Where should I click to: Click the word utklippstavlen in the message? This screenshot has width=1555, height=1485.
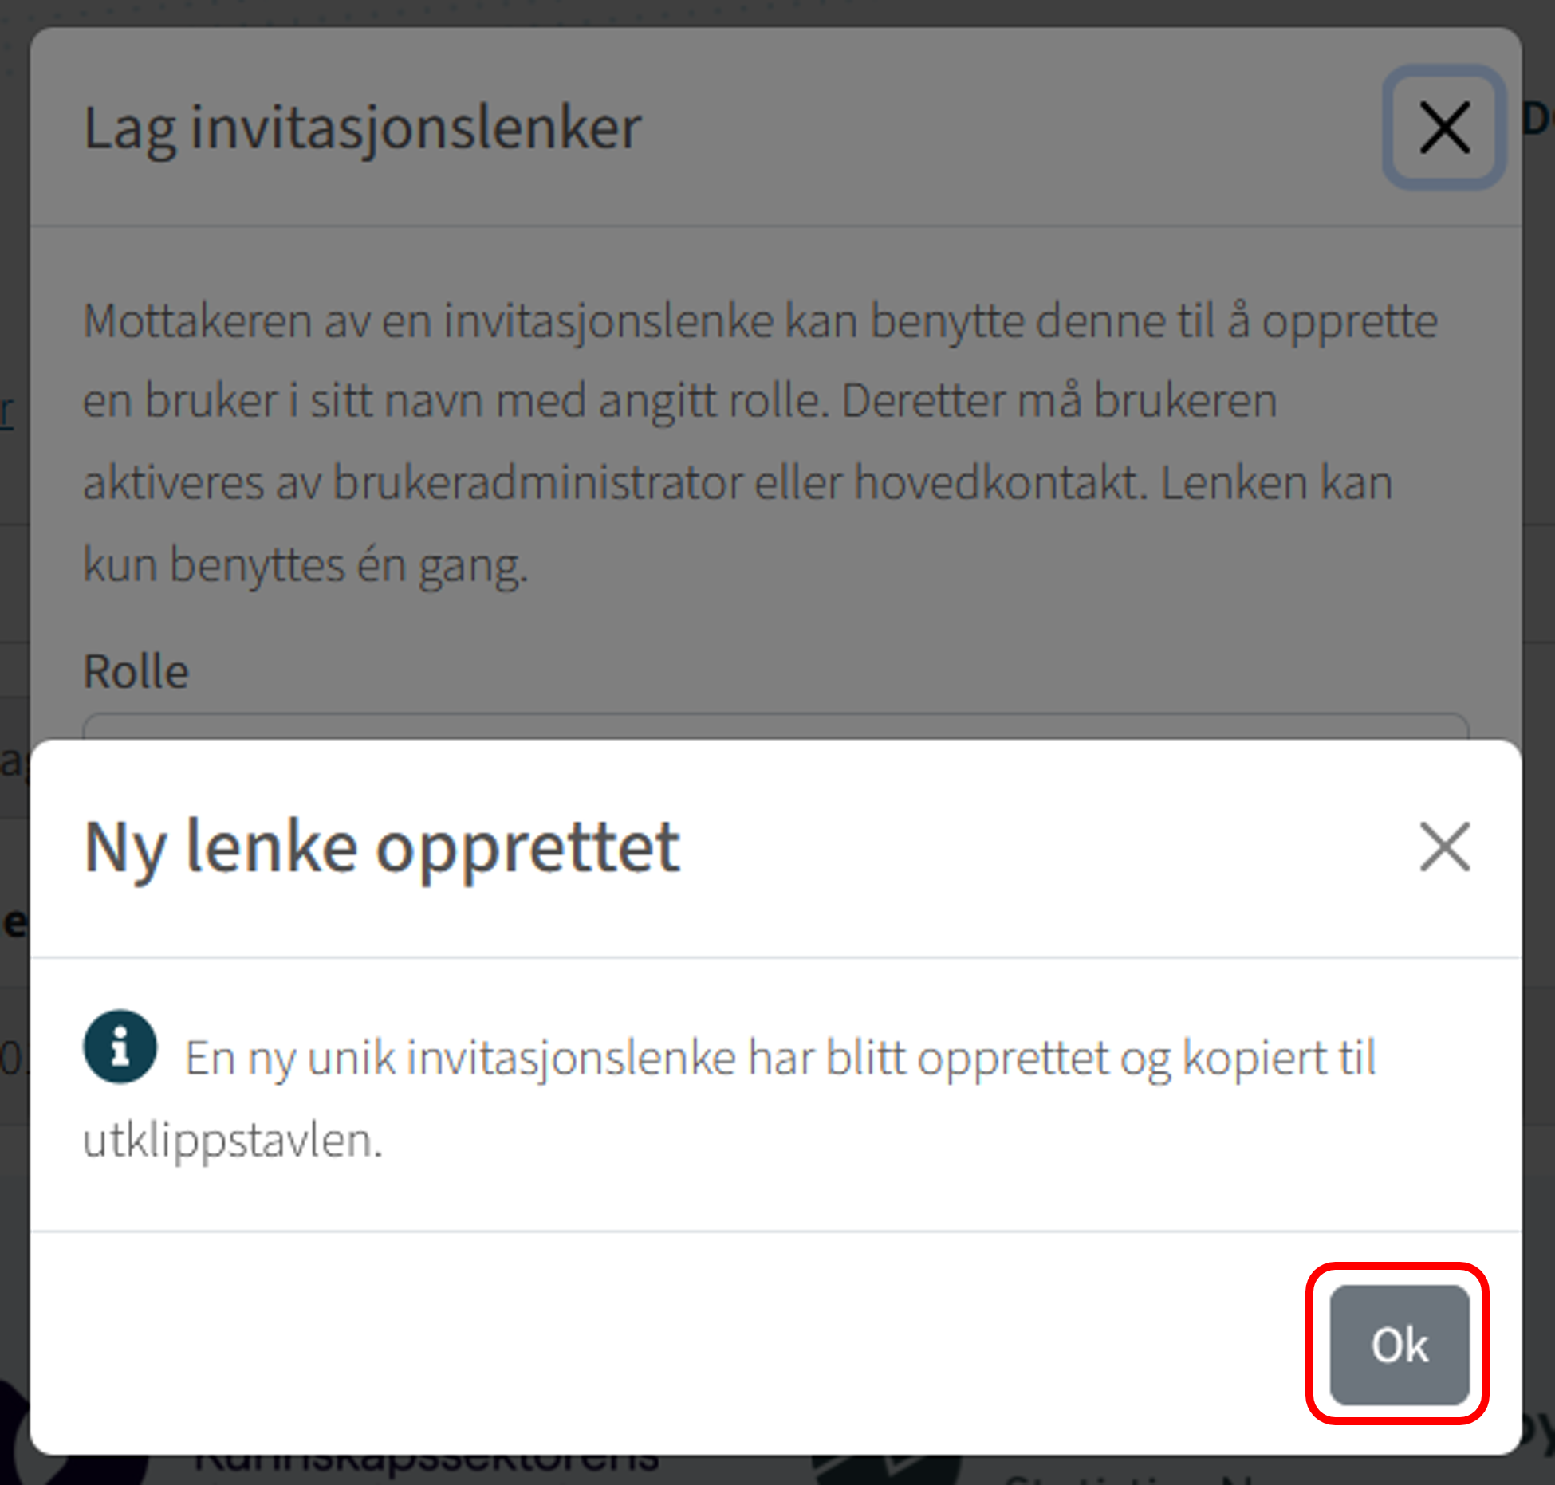[233, 1141]
